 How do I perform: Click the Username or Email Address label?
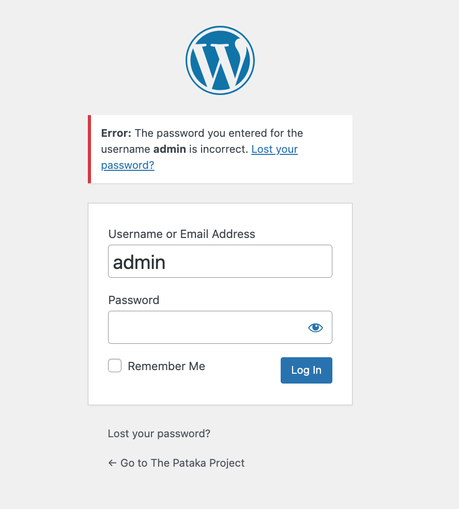click(x=182, y=234)
